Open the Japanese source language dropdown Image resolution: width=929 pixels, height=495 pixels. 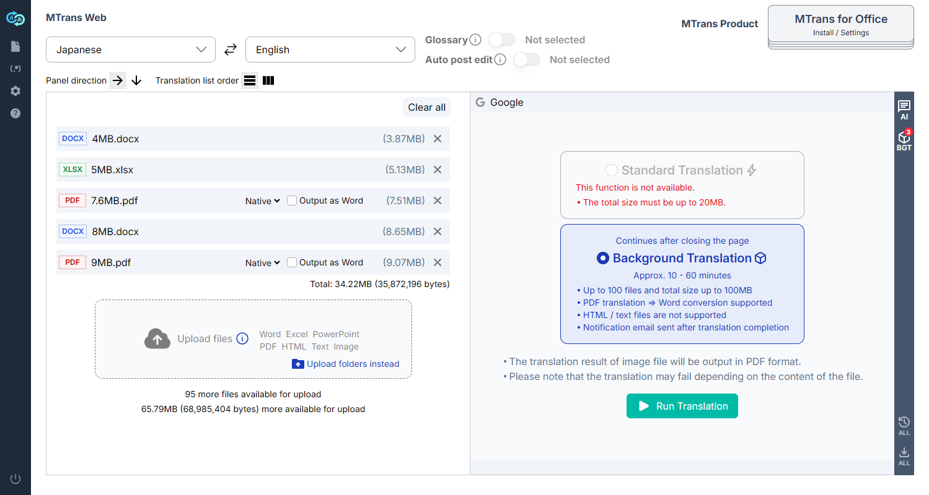[x=131, y=49]
